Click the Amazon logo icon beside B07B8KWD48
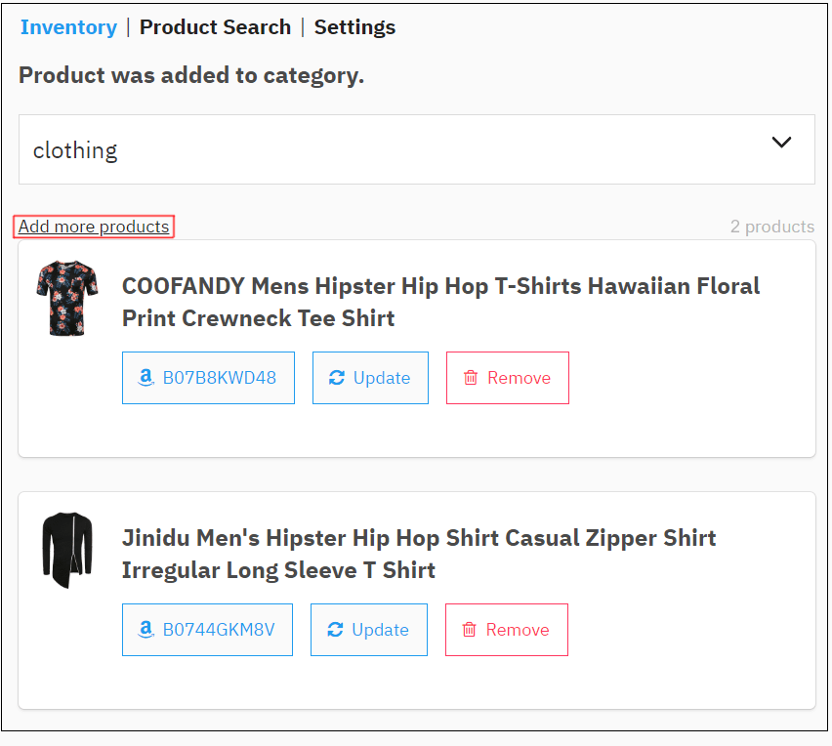Image resolution: width=832 pixels, height=746 pixels. point(146,377)
